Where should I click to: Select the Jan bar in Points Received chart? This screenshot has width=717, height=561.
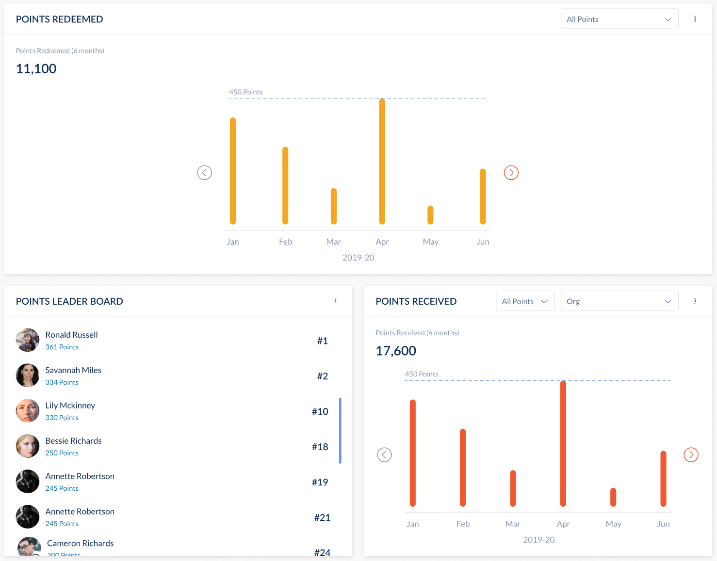[x=413, y=453]
